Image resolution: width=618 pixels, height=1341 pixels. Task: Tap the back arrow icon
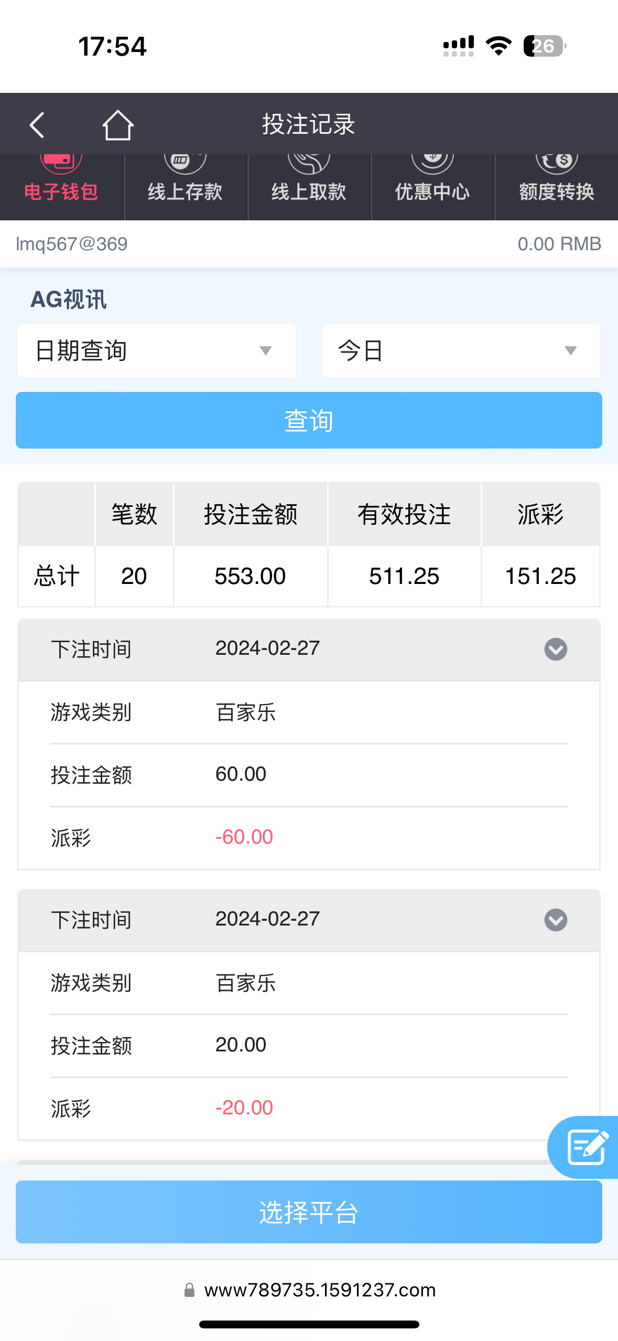point(37,125)
